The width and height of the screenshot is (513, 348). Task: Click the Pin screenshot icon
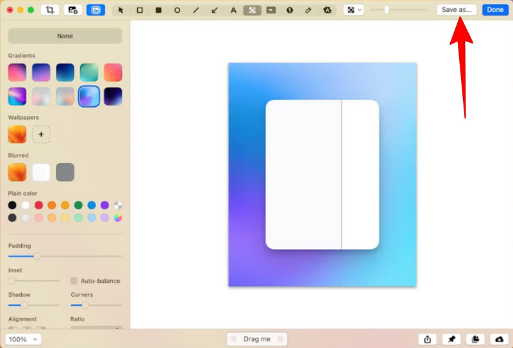pyautogui.click(x=451, y=339)
